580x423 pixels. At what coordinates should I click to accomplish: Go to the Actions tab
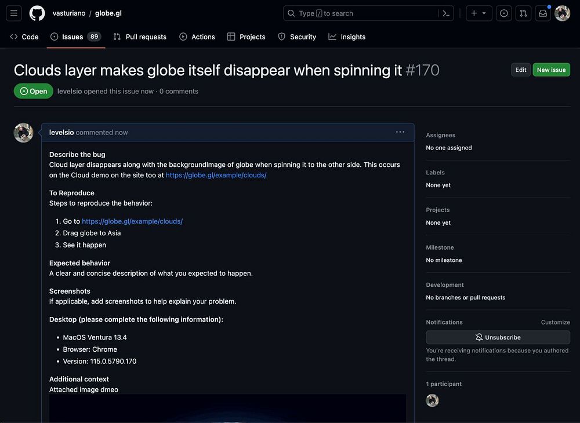197,37
